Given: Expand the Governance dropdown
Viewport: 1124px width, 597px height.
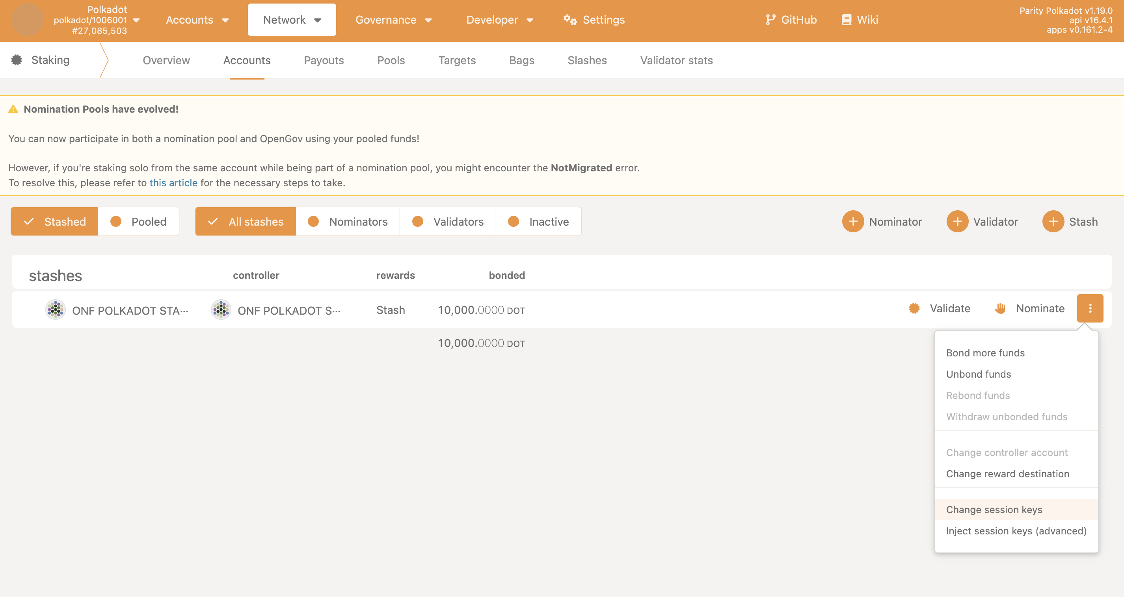Looking at the screenshot, I should coord(393,19).
